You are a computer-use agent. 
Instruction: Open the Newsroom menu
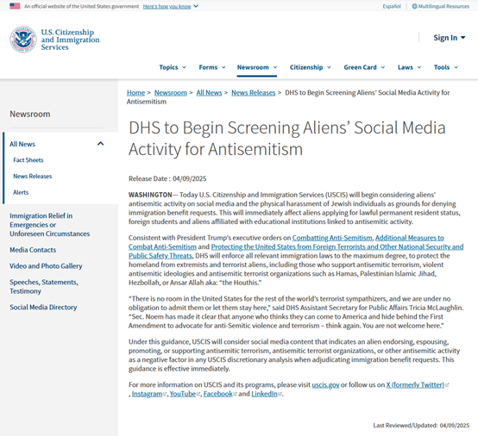pyautogui.click(x=257, y=67)
